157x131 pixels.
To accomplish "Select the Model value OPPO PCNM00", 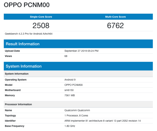I will point(74,85).
